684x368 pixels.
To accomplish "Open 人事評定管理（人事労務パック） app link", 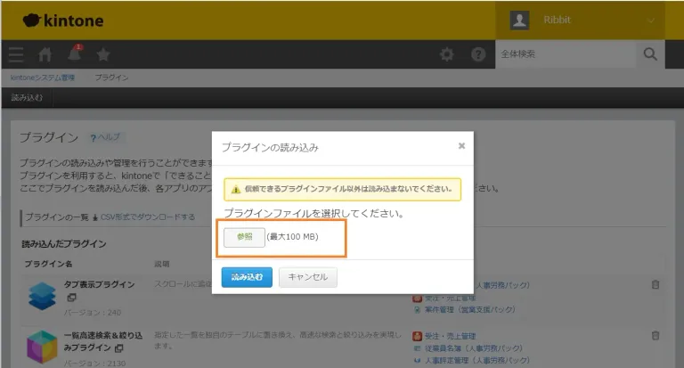I will click(x=476, y=361).
